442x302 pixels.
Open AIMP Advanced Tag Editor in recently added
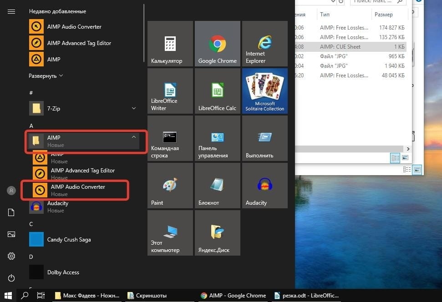click(x=84, y=43)
